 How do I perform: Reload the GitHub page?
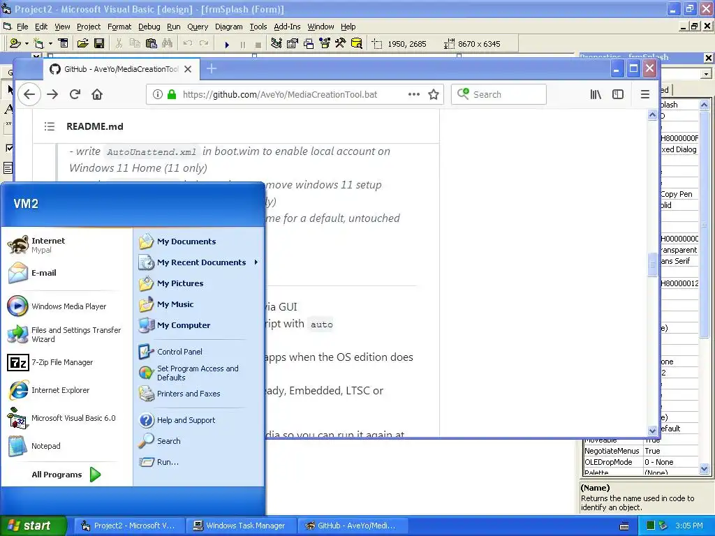75,94
